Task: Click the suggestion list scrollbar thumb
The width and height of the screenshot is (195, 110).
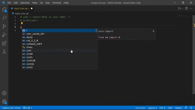Action: [97, 31]
